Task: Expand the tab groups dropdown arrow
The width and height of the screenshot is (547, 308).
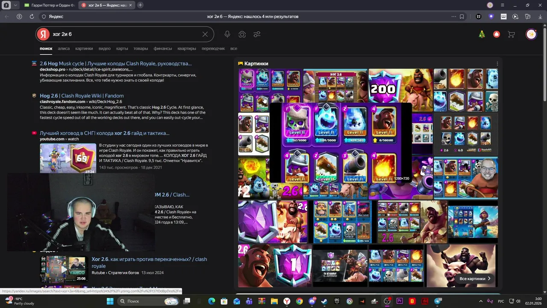Action: [16, 5]
